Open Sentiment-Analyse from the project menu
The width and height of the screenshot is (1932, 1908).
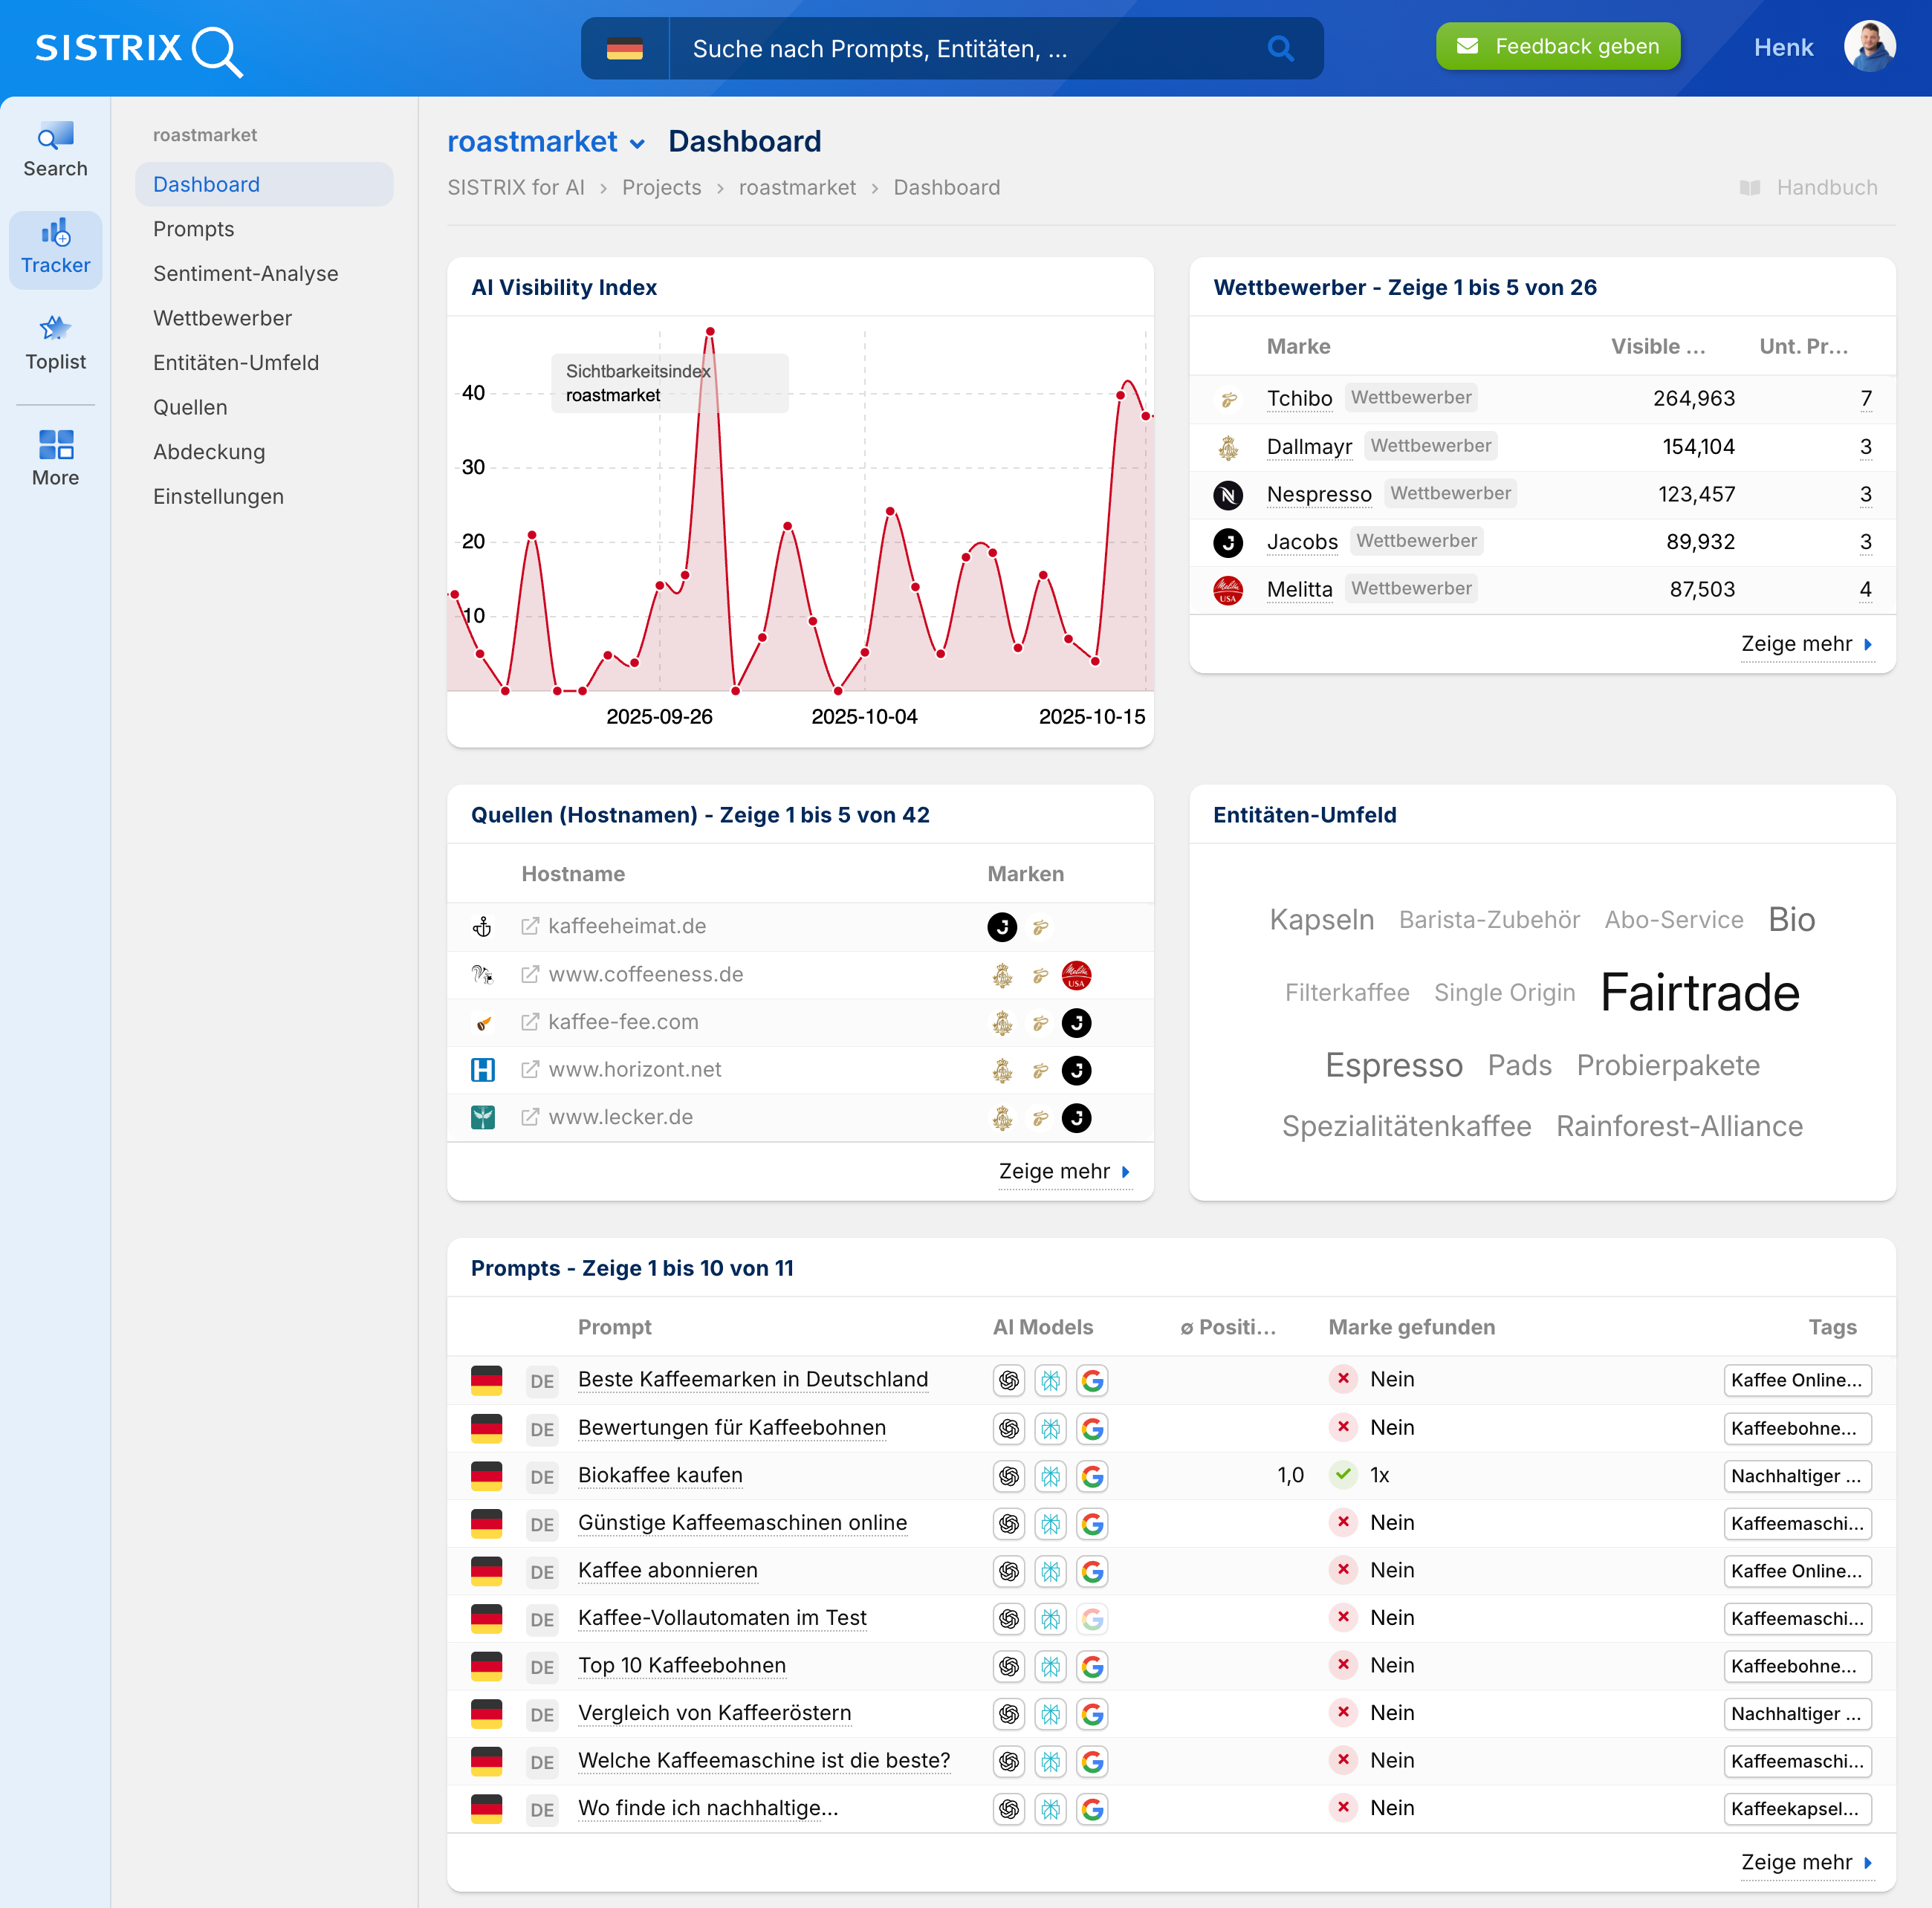(246, 273)
